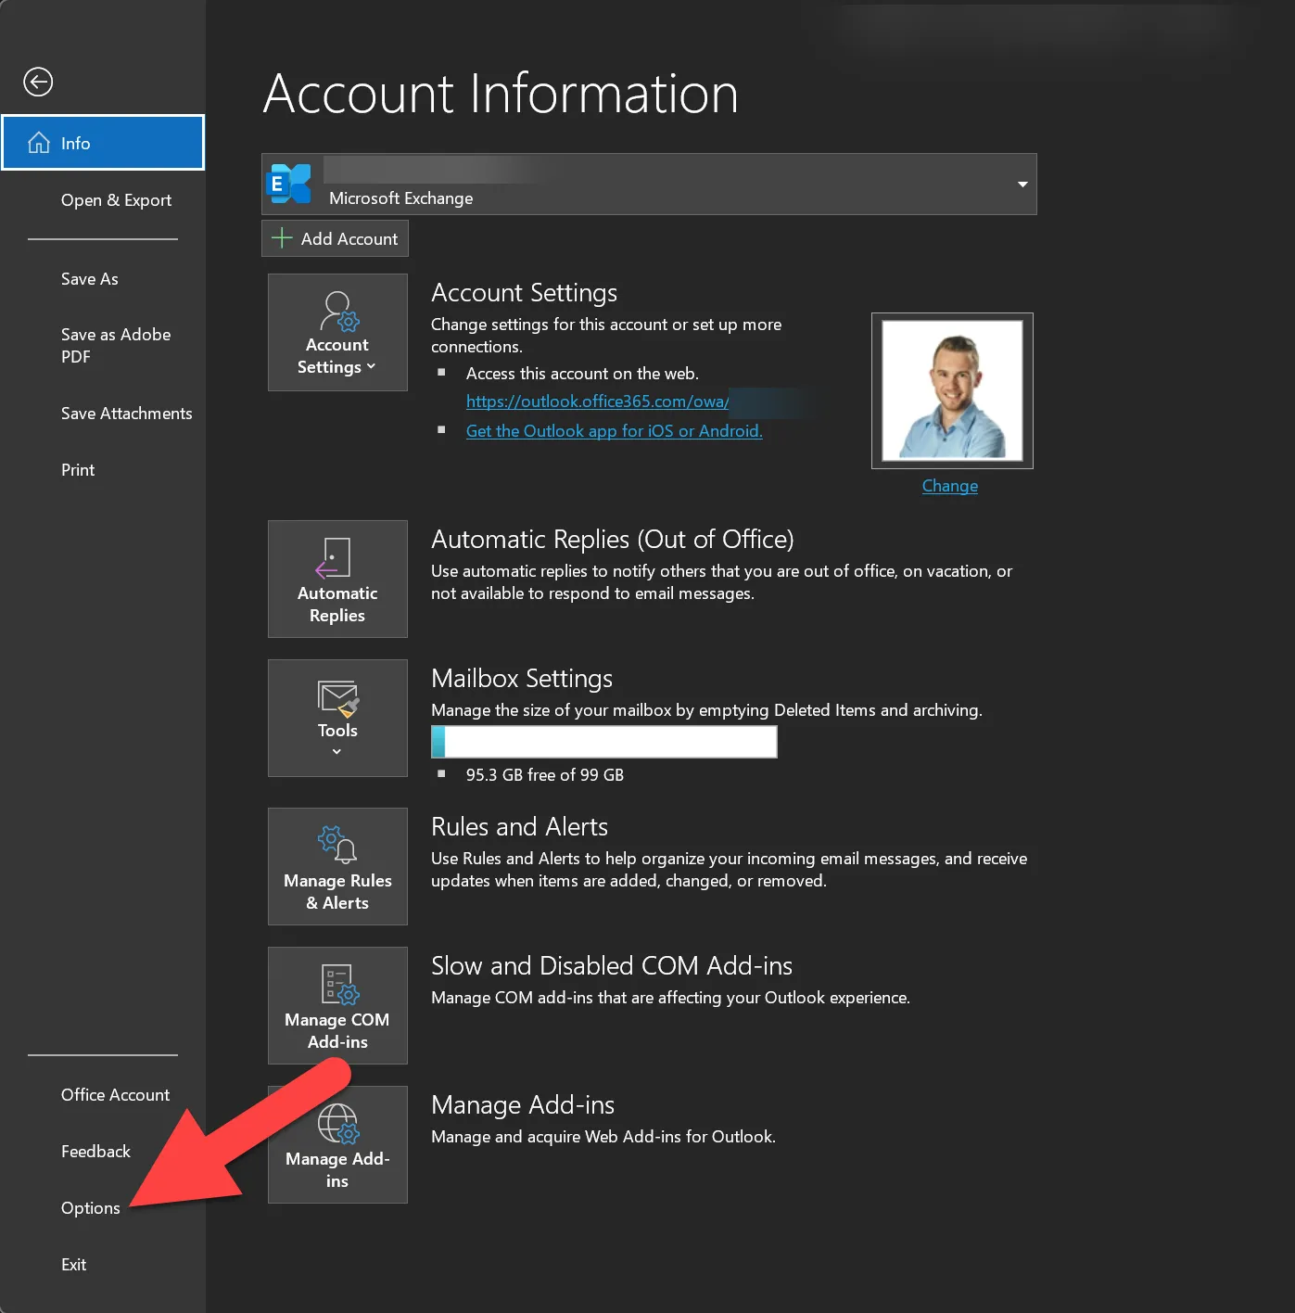Expand the Tools chevron below label
The width and height of the screenshot is (1295, 1313).
[x=336, y=751]
